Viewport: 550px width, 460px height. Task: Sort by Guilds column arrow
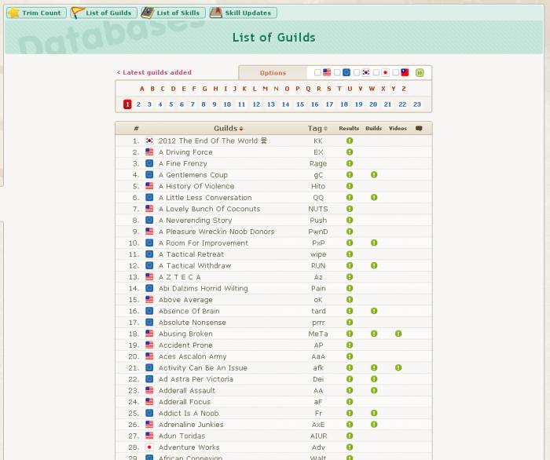(x=241, y=129)
